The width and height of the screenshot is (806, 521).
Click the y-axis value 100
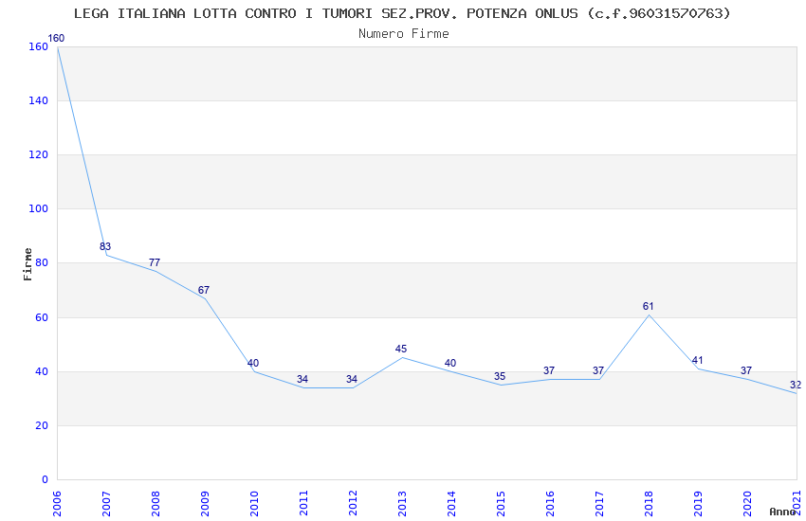[39, 209]
